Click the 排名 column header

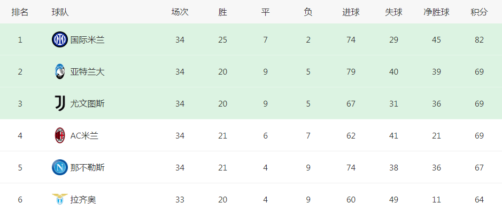(x=20, y=12)
